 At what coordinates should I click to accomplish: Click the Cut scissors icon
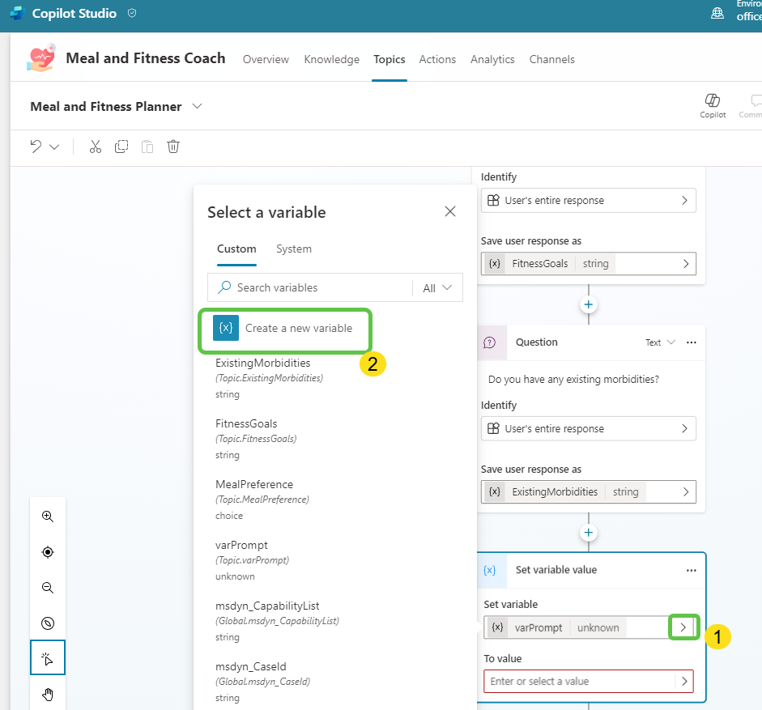pyautogui.click(x=95, y=147)
